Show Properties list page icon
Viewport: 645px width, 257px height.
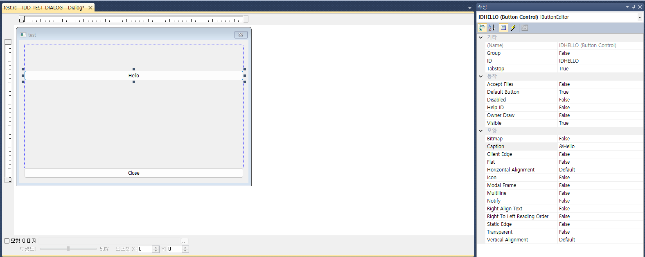[x=503, y=28]
